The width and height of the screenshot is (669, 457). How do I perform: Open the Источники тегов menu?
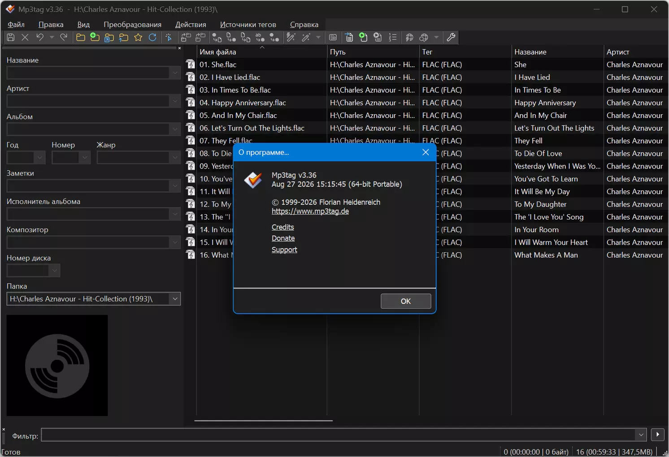pos(248,25)
